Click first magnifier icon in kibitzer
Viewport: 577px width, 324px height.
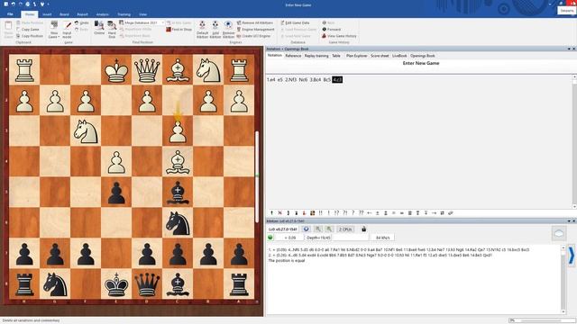[318, 229]
